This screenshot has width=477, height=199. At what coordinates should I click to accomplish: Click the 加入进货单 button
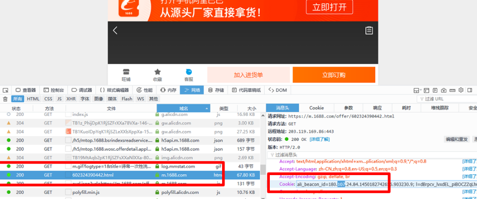[248, 75]
